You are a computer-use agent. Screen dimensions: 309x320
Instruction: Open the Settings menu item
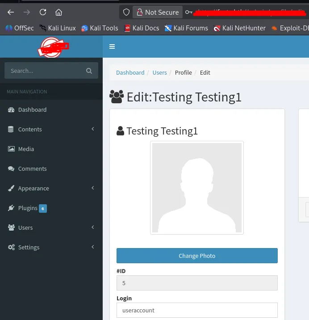pyautogui.click(x=51, y=247)
